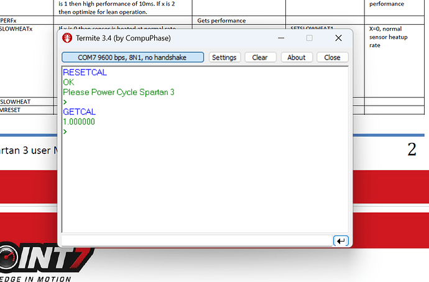Select 'Please Power Cycle Spartan 3' text
This screenshot has height=282, width=429.
coord(119,93)
